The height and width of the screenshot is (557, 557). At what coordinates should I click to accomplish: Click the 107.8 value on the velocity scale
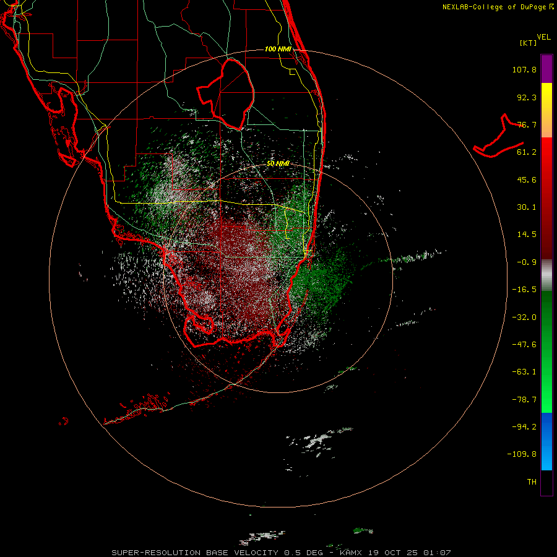click(x=524, y=69)
